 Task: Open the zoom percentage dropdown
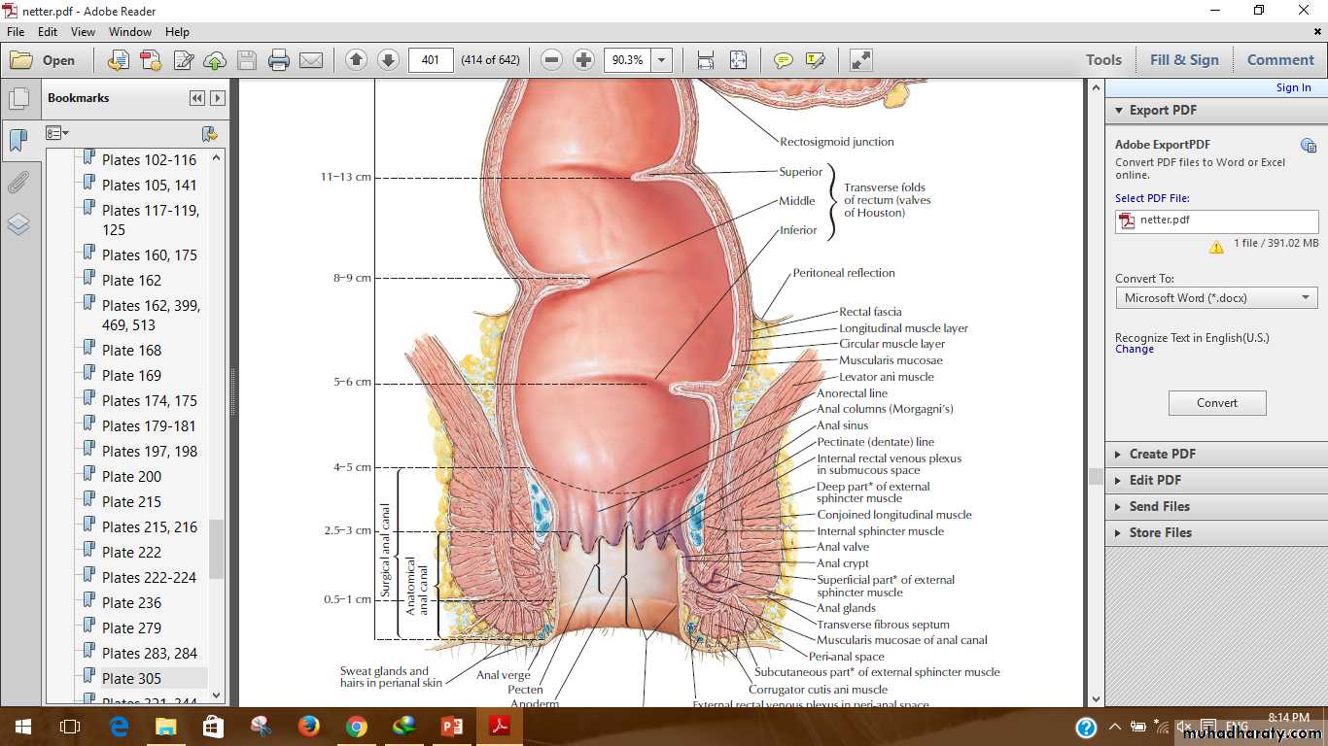662,60
